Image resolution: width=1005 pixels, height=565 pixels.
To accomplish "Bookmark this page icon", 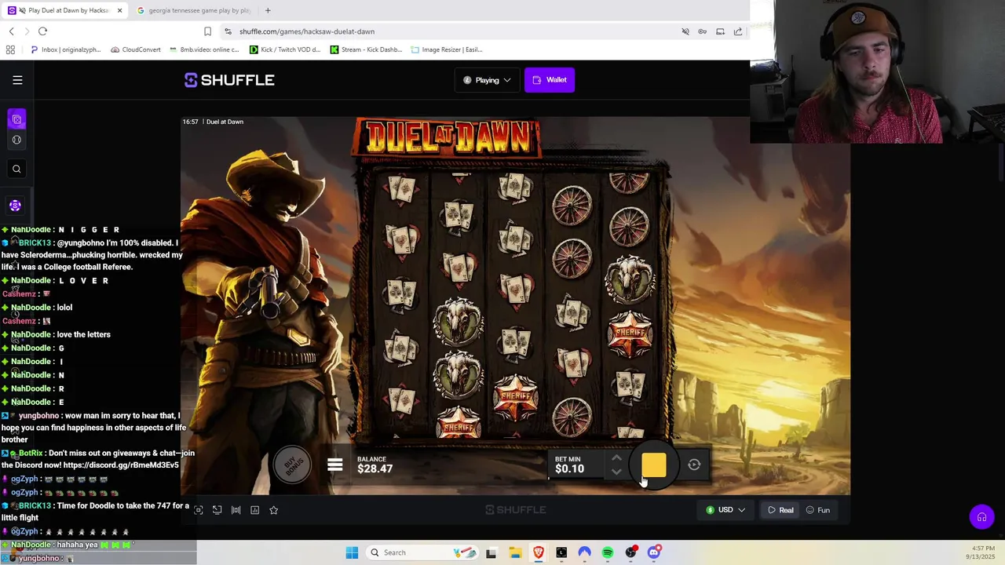I will click(x=207, y=31).
